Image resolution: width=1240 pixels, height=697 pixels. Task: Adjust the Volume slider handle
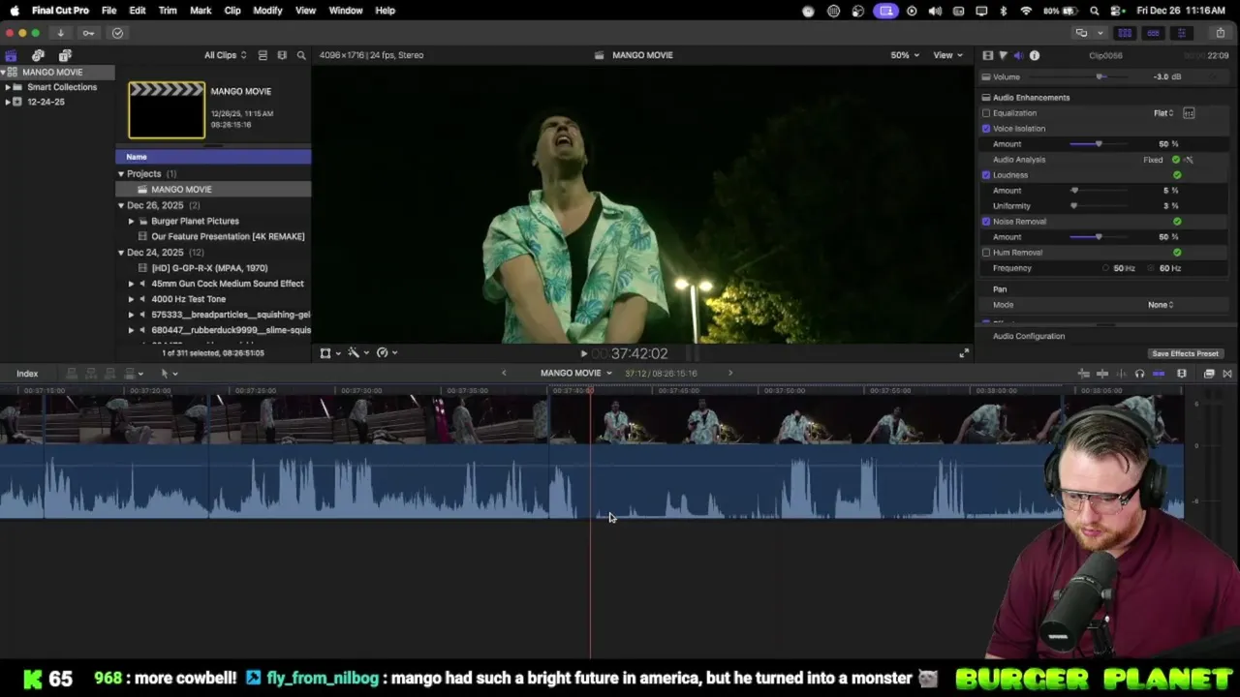click(1100, 77)
